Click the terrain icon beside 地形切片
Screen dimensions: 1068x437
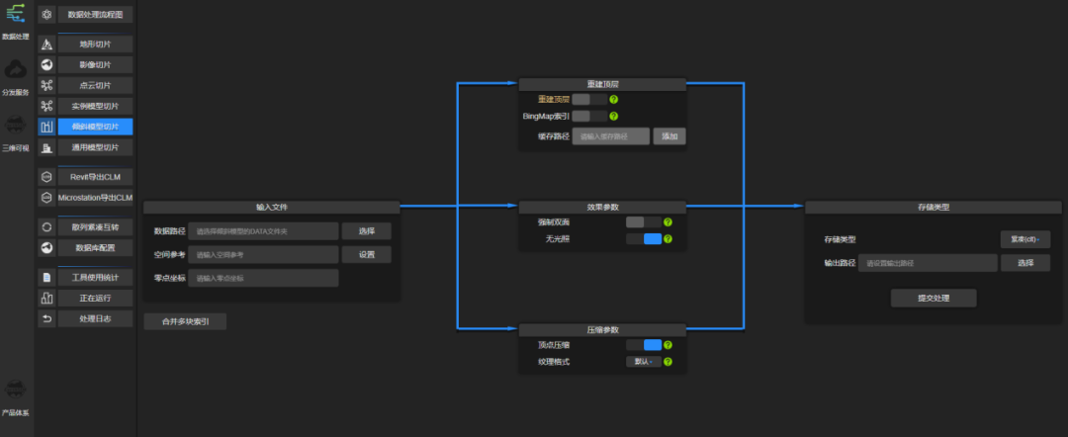tap(47, 44)
